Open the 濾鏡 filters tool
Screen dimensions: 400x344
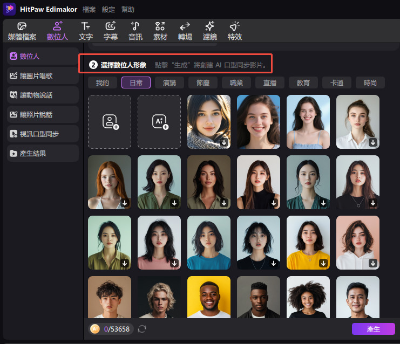tap(210, 31)
